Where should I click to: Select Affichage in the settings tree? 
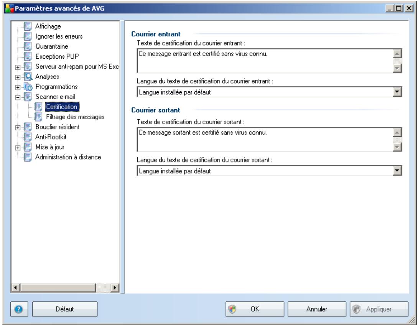[x=48, y=26]
